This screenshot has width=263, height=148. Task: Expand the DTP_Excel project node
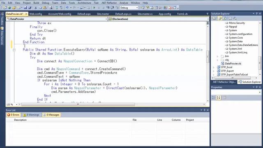point(214,67)
